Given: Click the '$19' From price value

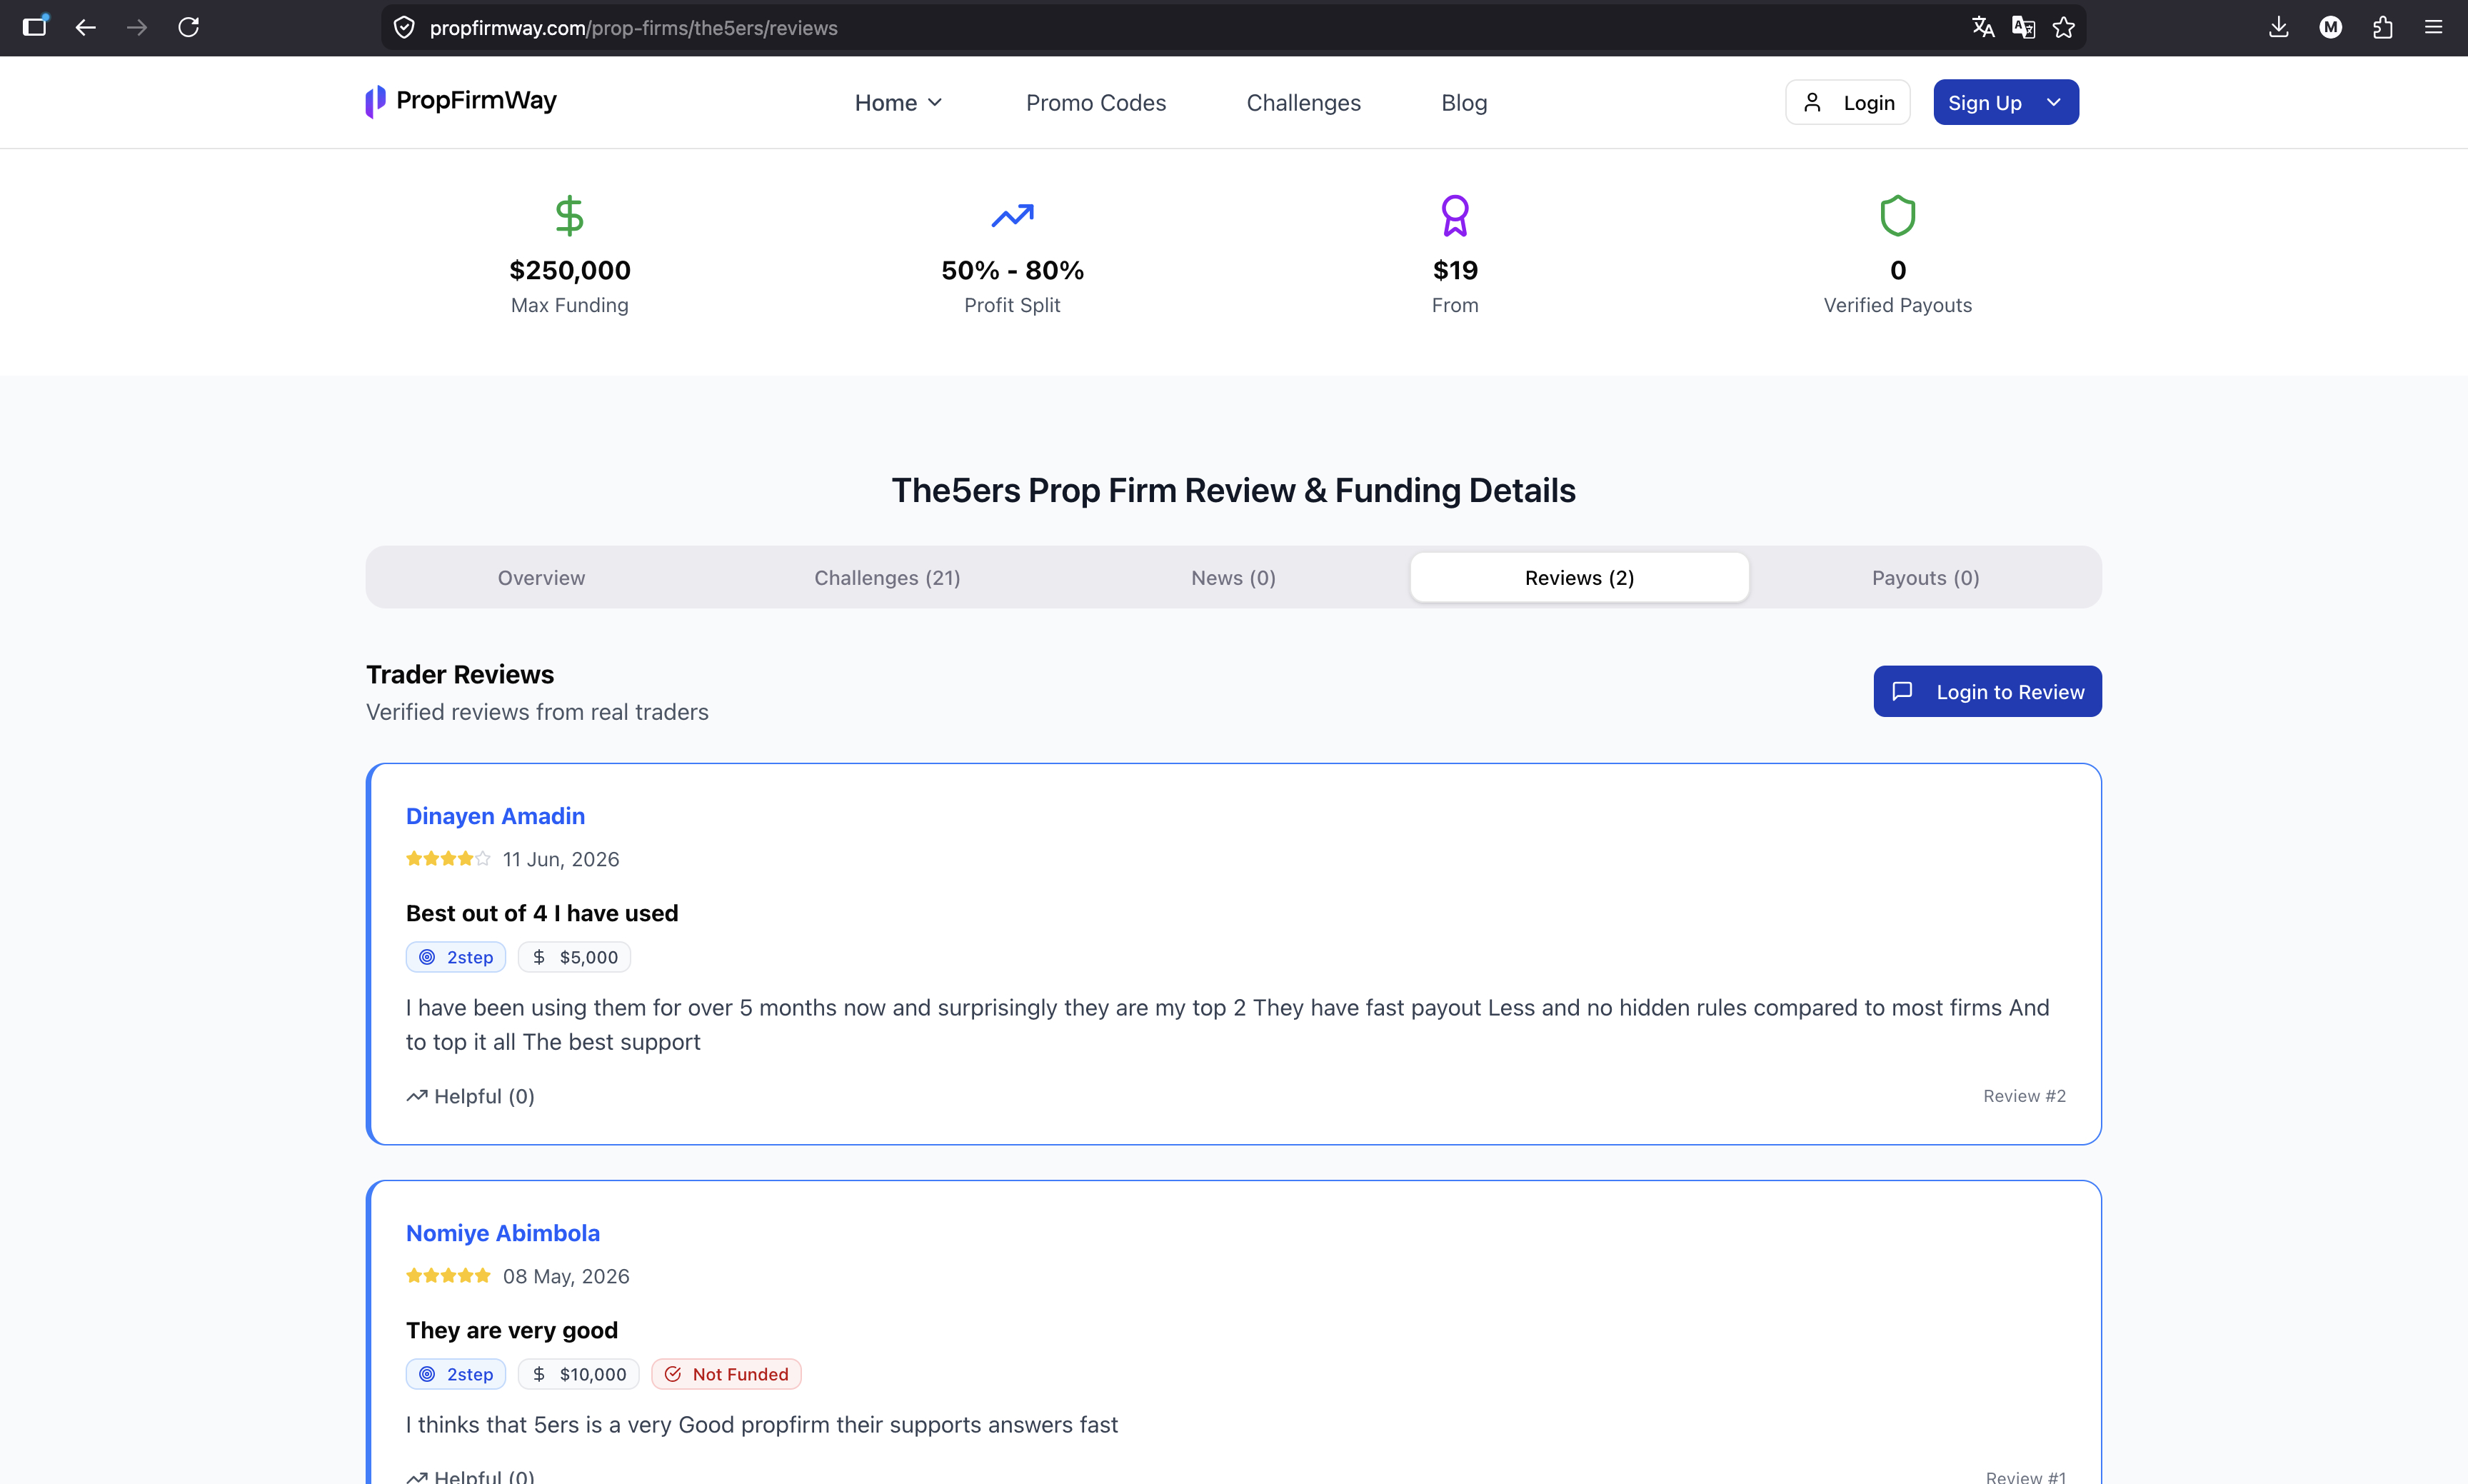Looking at the screenshot, I should click(1455, 269).
